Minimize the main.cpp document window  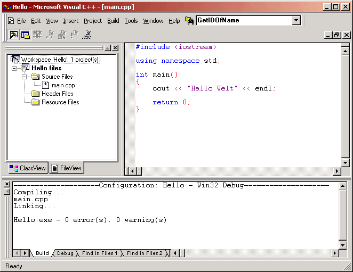click(328, 35)
